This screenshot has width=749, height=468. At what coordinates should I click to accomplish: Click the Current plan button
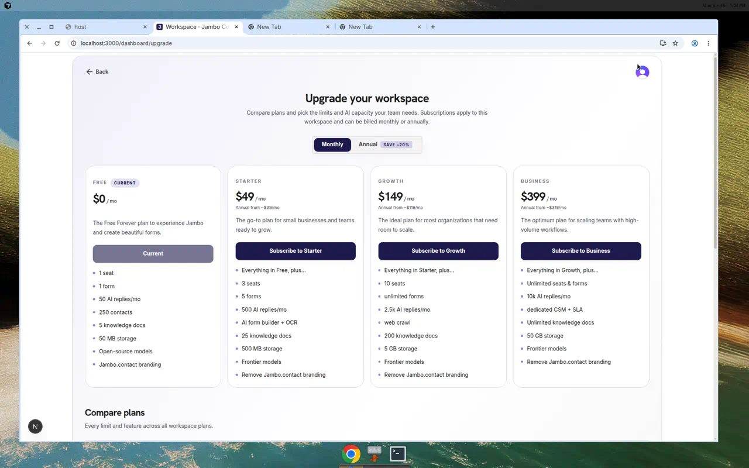click(x=153, y=254)
